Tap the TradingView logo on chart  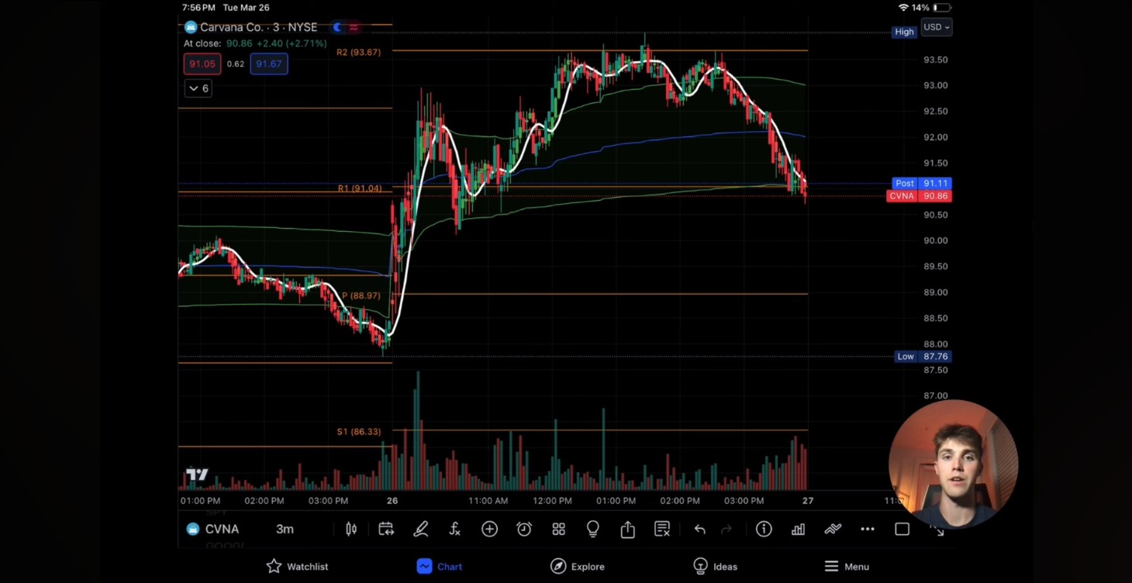(197, 474)
